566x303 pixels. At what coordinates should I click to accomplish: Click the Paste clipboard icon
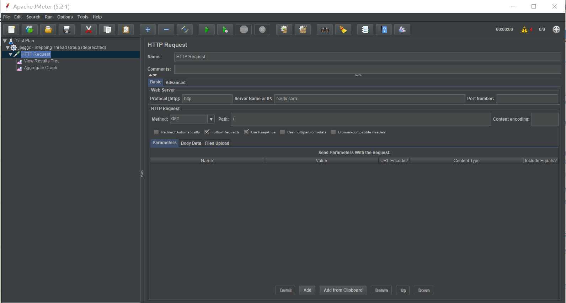[x=126, y=29]
